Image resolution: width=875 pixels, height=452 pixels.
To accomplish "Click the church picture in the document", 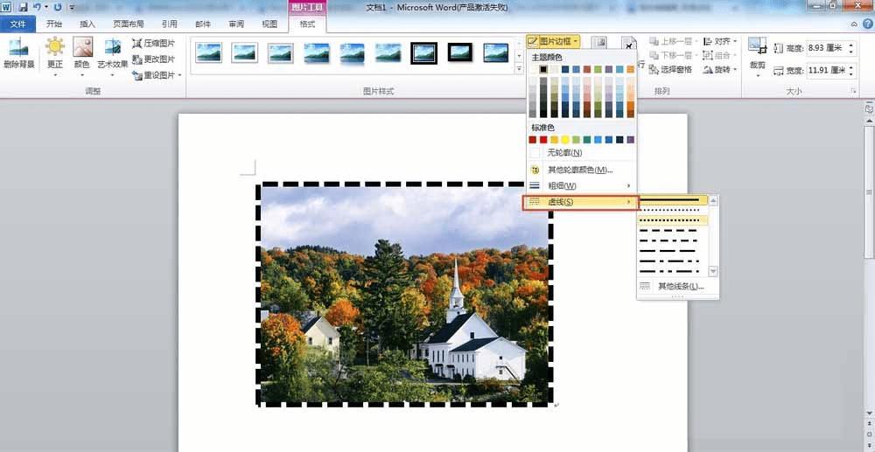I will pos(404,294).
